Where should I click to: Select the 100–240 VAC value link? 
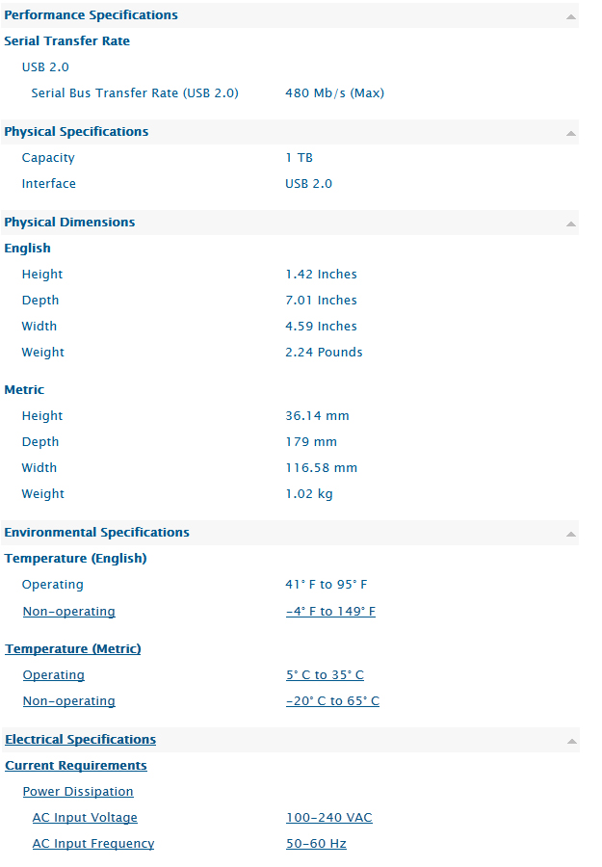[328, 818]
